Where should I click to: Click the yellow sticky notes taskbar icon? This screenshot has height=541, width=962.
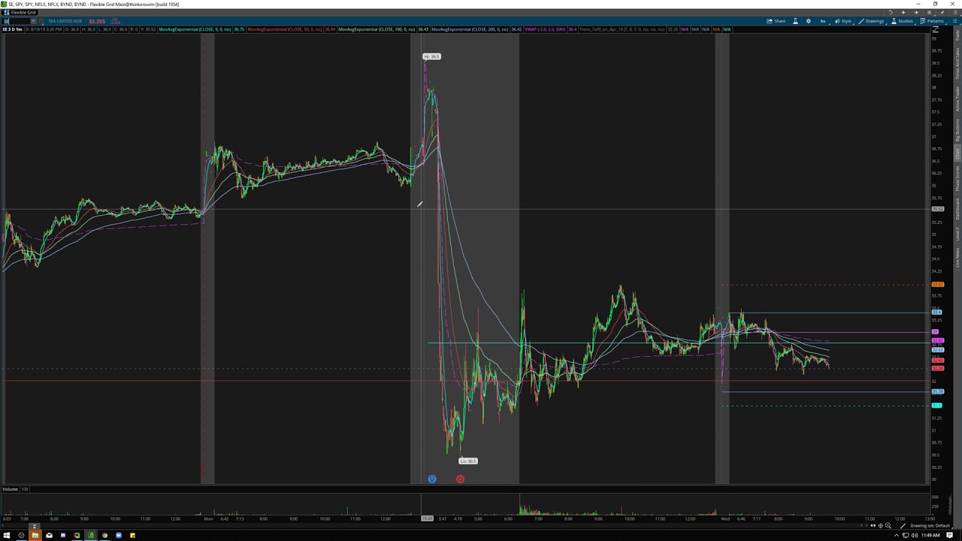pyautogui.click(x=132, y=535)
